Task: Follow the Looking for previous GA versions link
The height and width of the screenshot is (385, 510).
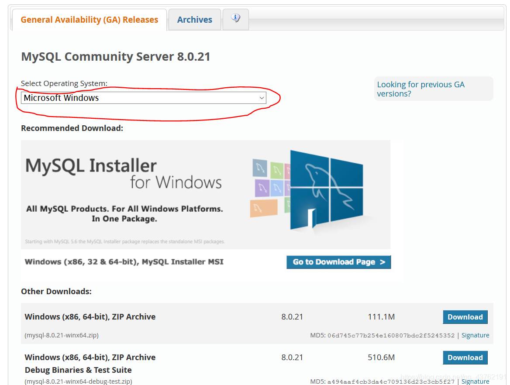Action: pos(420,89)
